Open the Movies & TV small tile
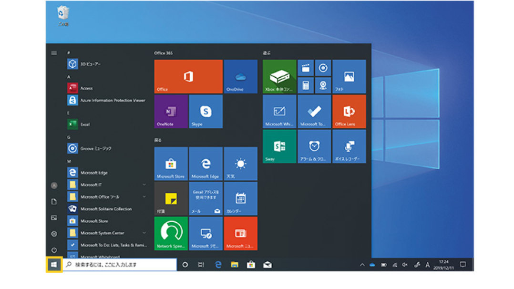Screen dimensions: 514x289 point(306,68)
